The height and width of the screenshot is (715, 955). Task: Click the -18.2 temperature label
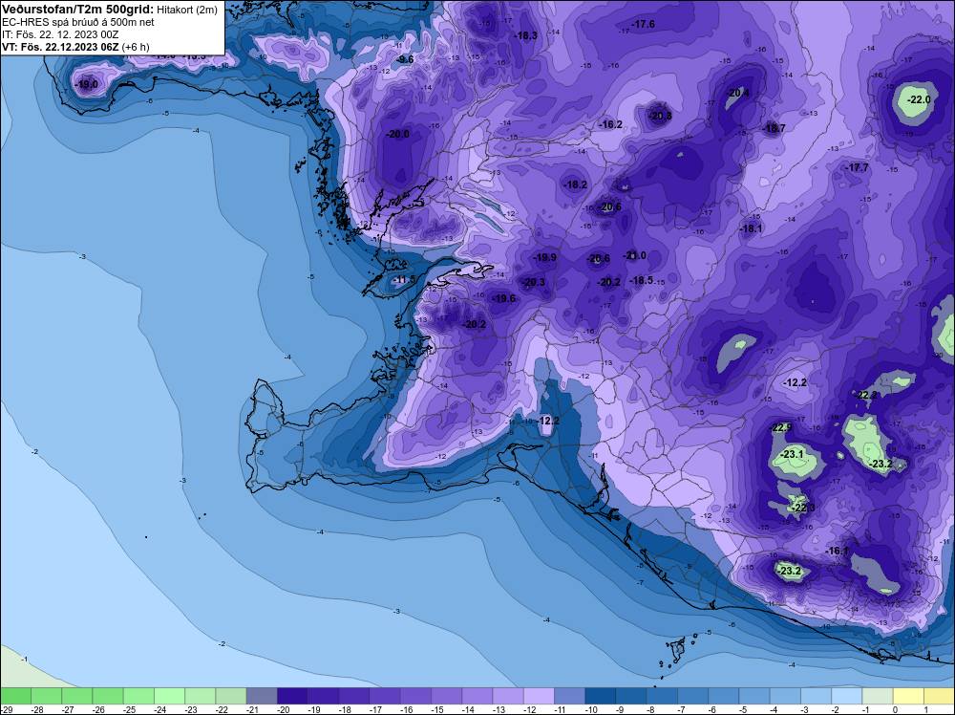[576, 184]
